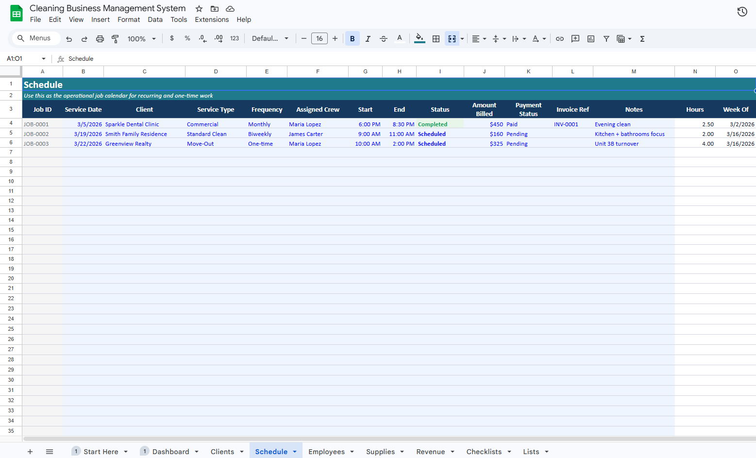756x458 pixels.
Task: Open Schedule tab options arrow
Action: coord(295,452)
